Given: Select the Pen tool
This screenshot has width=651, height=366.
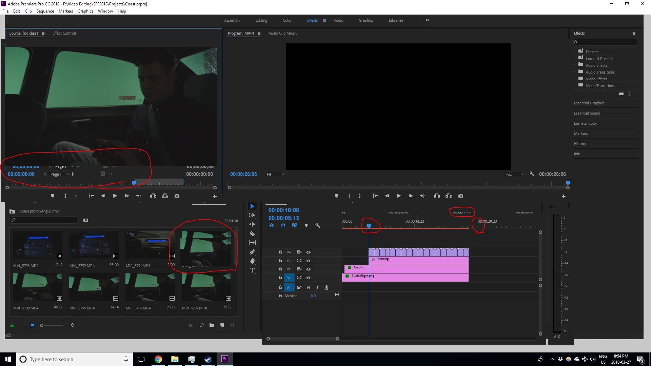Looking at the screenshot, I should pyautogui.click(x=252, y=252).
